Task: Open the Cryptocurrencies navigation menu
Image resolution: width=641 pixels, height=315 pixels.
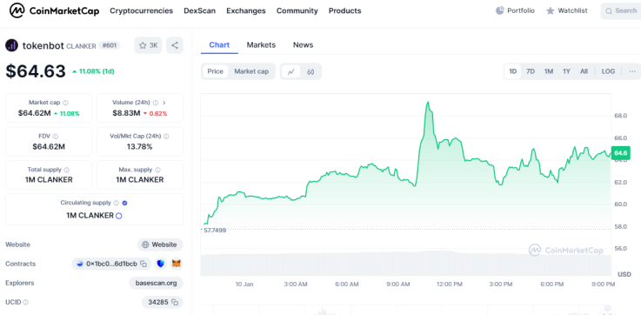Action: pyautogui.click(x=142, y=10)
